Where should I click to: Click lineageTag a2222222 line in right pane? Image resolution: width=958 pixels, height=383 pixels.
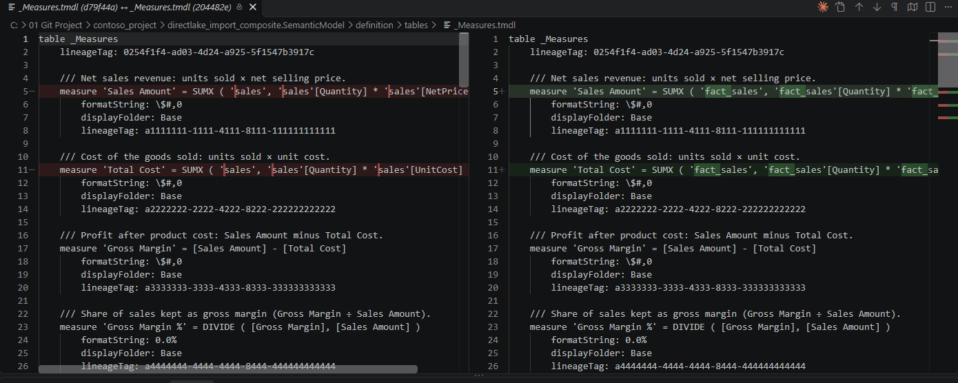(678, 209)
